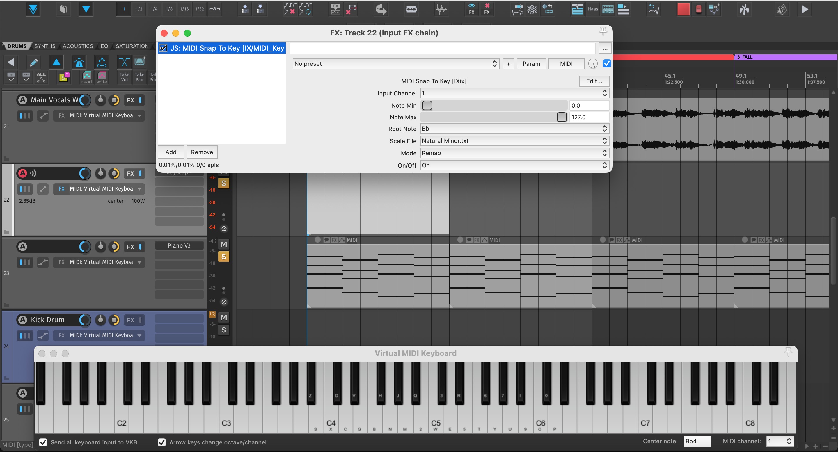Switch to the SATURATION tab
Image resolution: width=838 pixels, height=452 pixels.
(132, 46)
